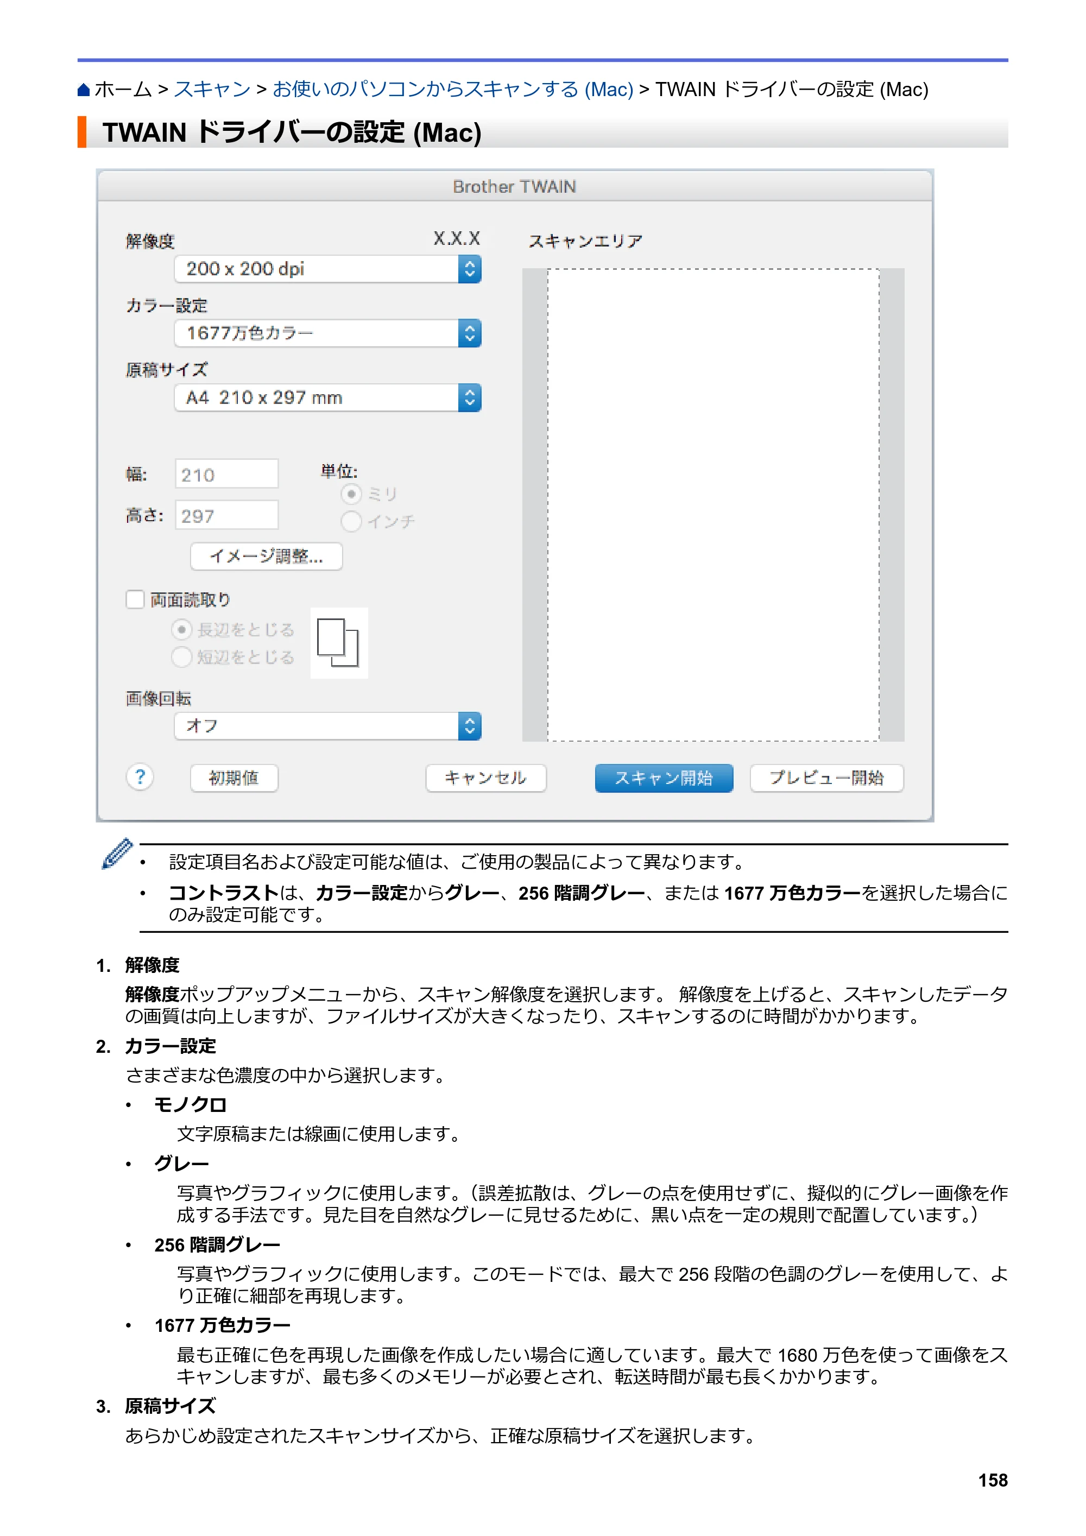
Task: Click the 1677 万色カラー bullet heading
Action: (223, 1325)
